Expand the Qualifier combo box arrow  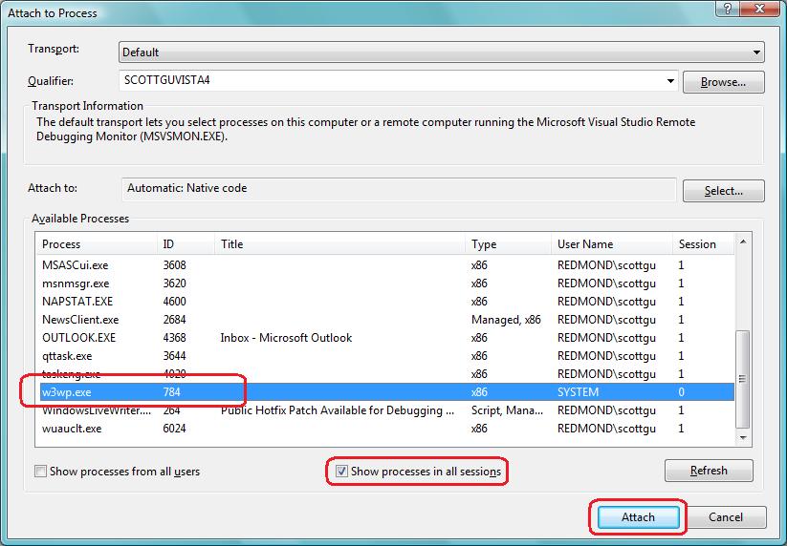point(670,80)
